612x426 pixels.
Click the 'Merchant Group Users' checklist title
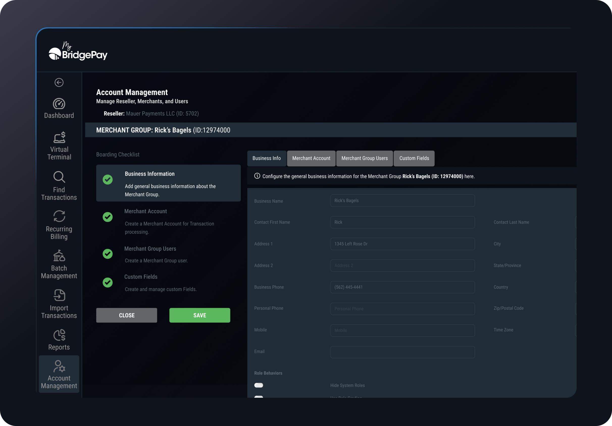[150, 249]
